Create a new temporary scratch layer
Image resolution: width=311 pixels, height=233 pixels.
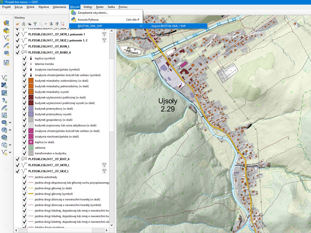(6, 53)
